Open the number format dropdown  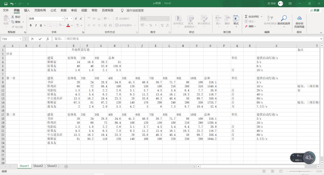click(168, 19)
